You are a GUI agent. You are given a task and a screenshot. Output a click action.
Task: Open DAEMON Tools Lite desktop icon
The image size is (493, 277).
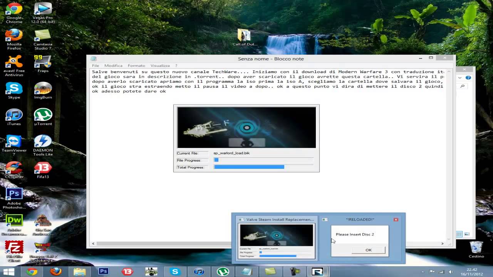coord(43,146)
